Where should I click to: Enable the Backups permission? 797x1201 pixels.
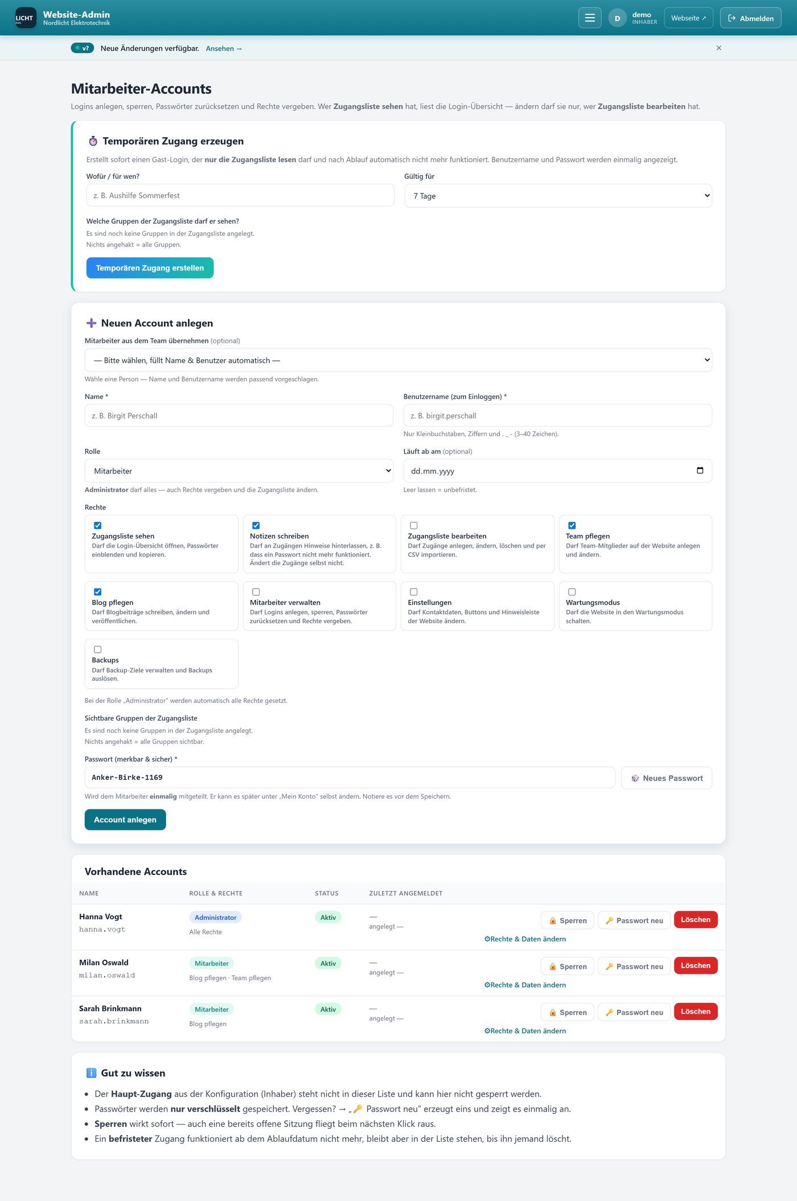coord(98,649)
